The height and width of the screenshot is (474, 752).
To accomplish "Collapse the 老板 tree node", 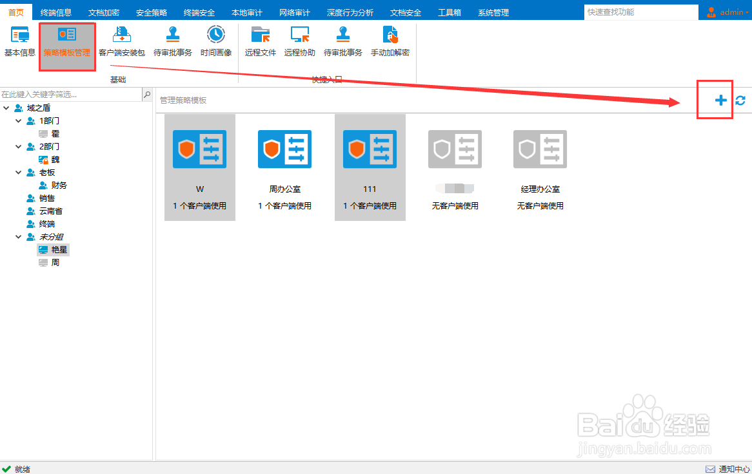I will pos(18,173).
